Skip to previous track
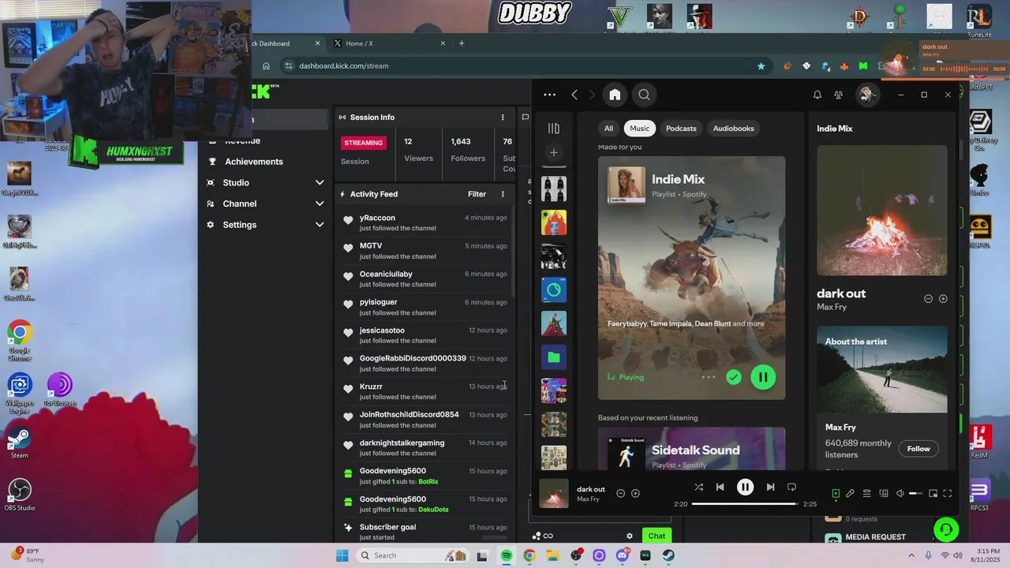Screen dimensions: 1010x568 point(720,488)
